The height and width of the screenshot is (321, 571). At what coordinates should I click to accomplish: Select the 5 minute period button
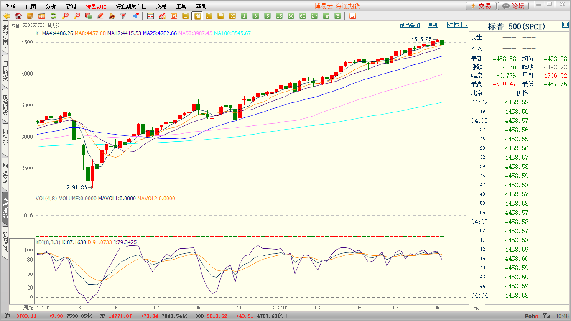(268, 16)
